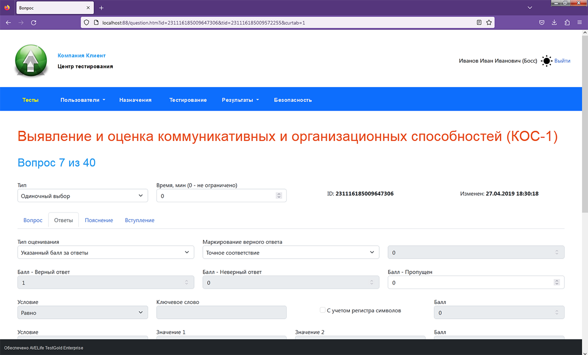Switch to the Пояснение tab

click(99, 220)
